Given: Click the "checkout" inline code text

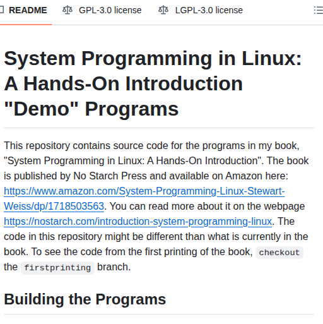Looking at the screenshot, I should (279, 253).
